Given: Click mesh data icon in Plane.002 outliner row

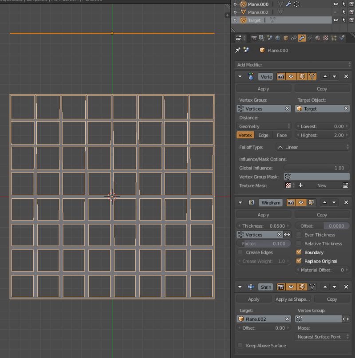Looking at the screenshot, I should tap(280, 12).
